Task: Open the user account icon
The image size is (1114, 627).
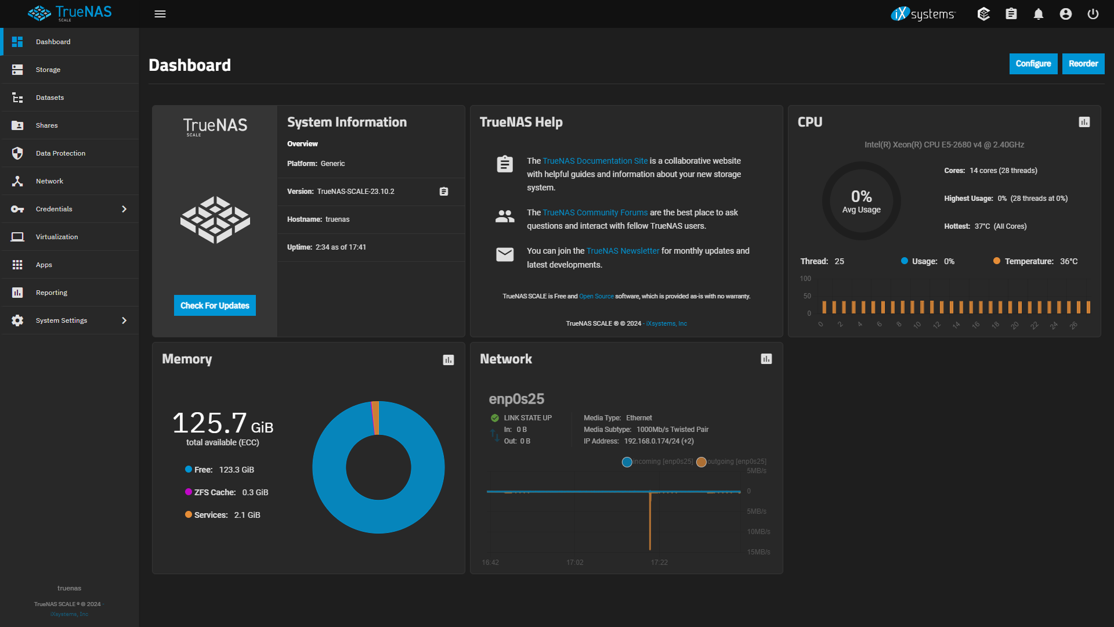Action: coord(1066,14)
